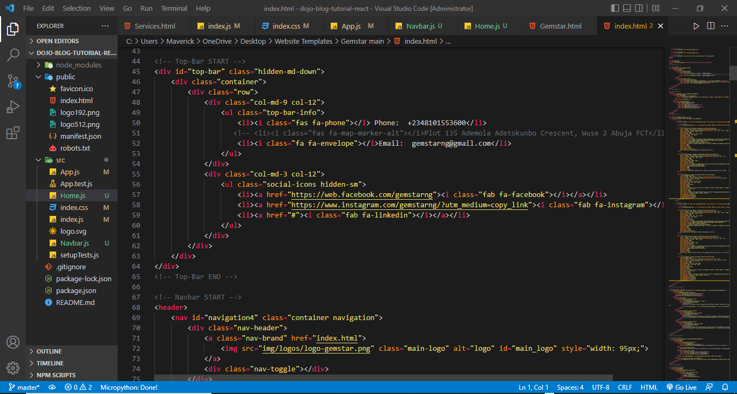Open package.json in the explorer

[x=76, y=290]
